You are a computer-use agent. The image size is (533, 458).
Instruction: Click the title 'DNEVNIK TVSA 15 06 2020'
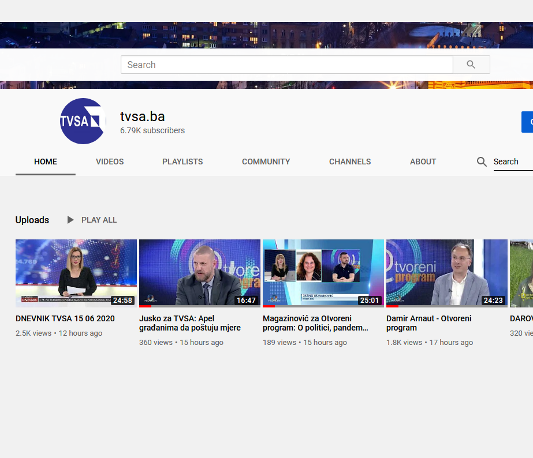[65, 318]
